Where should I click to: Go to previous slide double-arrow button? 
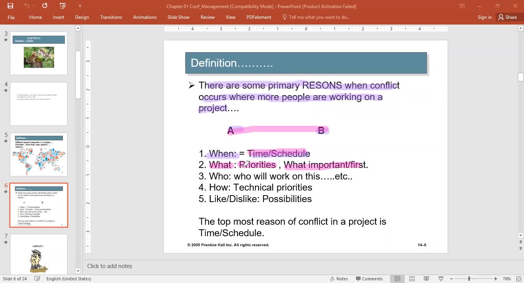[521, 242]
